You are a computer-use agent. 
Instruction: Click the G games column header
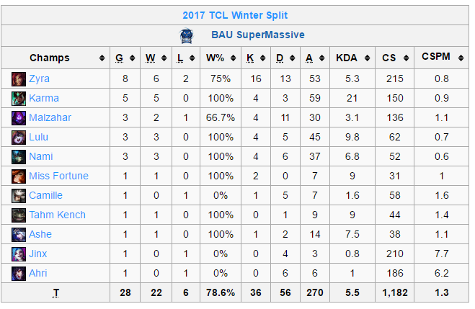tap(120, 58)
